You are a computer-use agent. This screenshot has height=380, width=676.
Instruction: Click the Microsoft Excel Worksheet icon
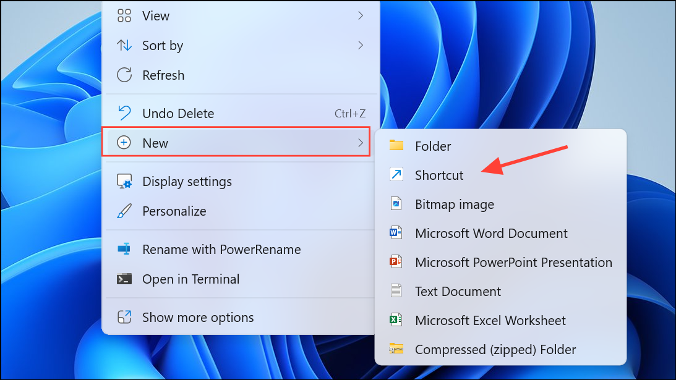point(398,320)
